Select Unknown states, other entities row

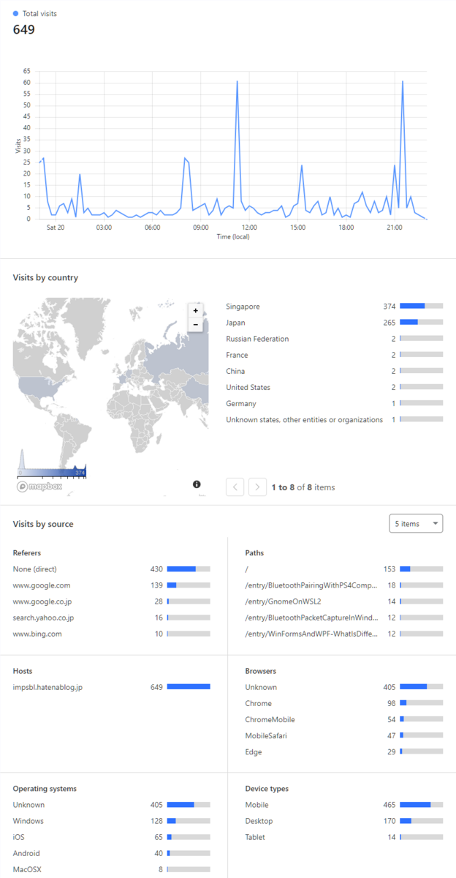(334, 420)
